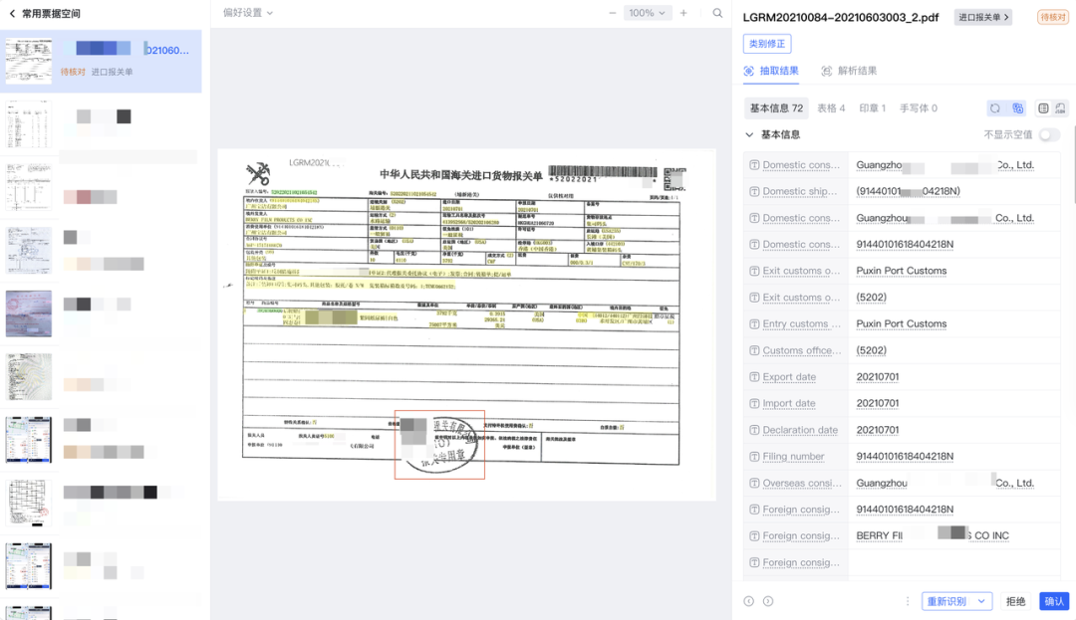Screen dimensions: 1076x620
Task: Select the list view icon
Action: pyautogui.click(x=1043, y=108)
